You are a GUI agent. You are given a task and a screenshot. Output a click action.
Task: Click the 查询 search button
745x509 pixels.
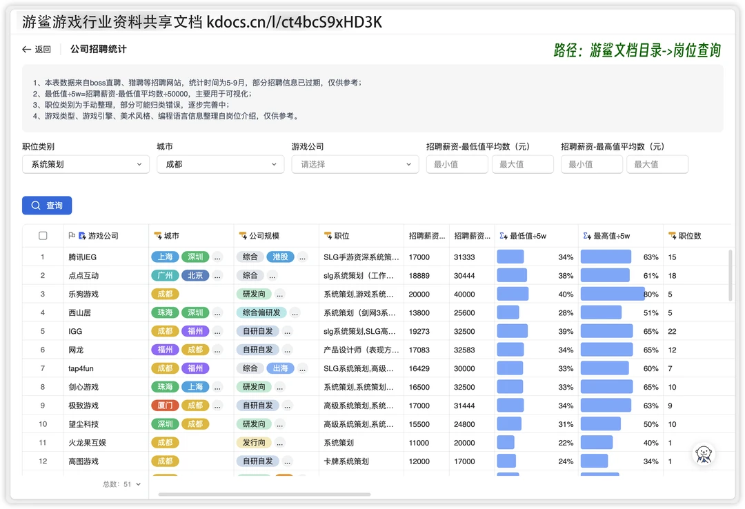(x=47, y=205)
